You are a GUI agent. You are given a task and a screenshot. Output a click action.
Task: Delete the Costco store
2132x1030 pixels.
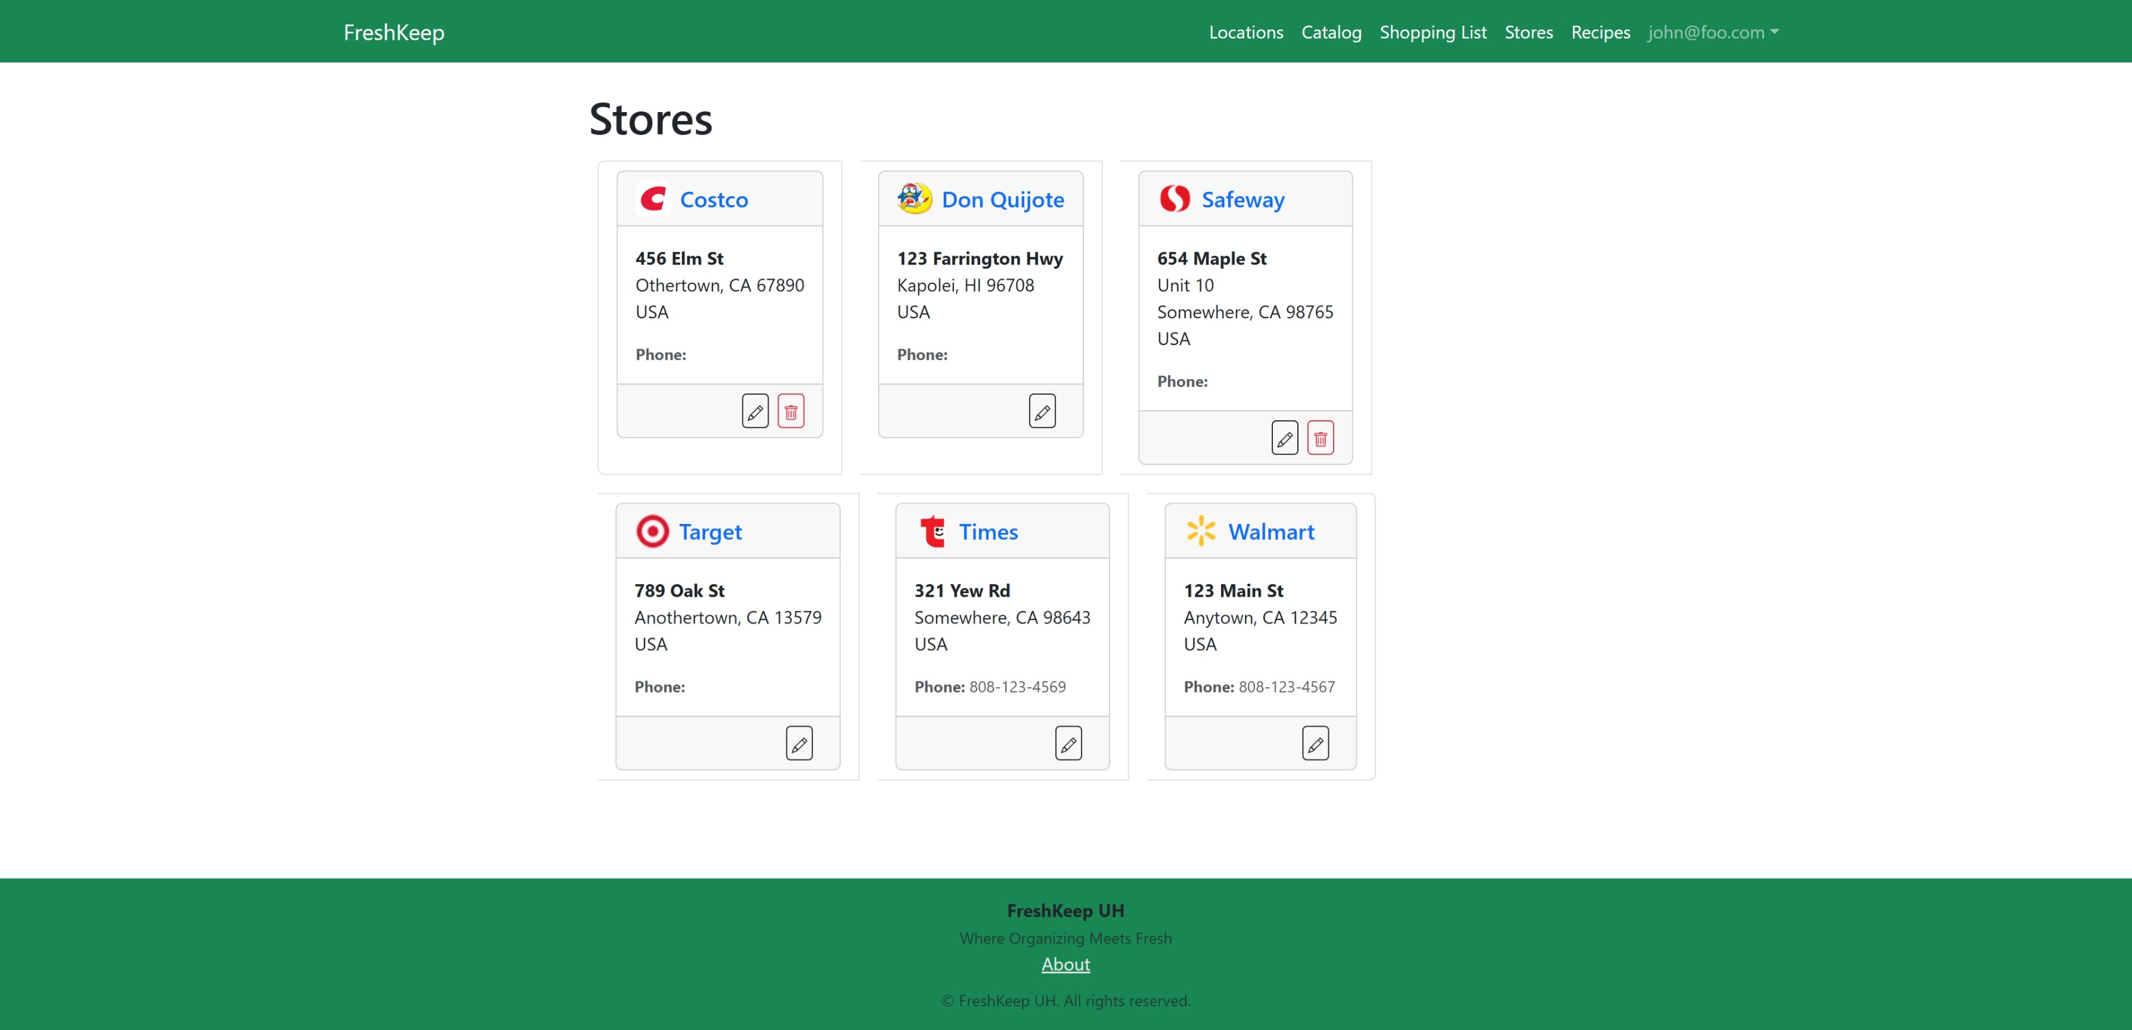tap(791, 411)
